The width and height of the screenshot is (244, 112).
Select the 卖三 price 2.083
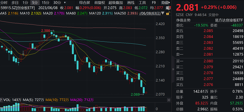pos(208,43)
